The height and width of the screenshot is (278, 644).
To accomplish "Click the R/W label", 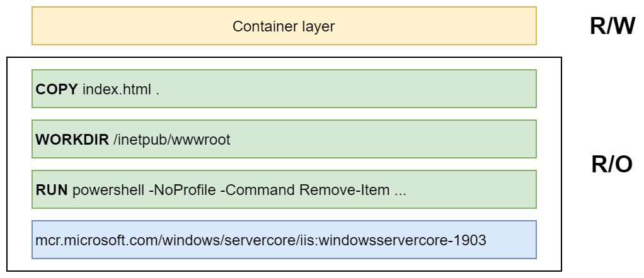I will click(612, 26).
